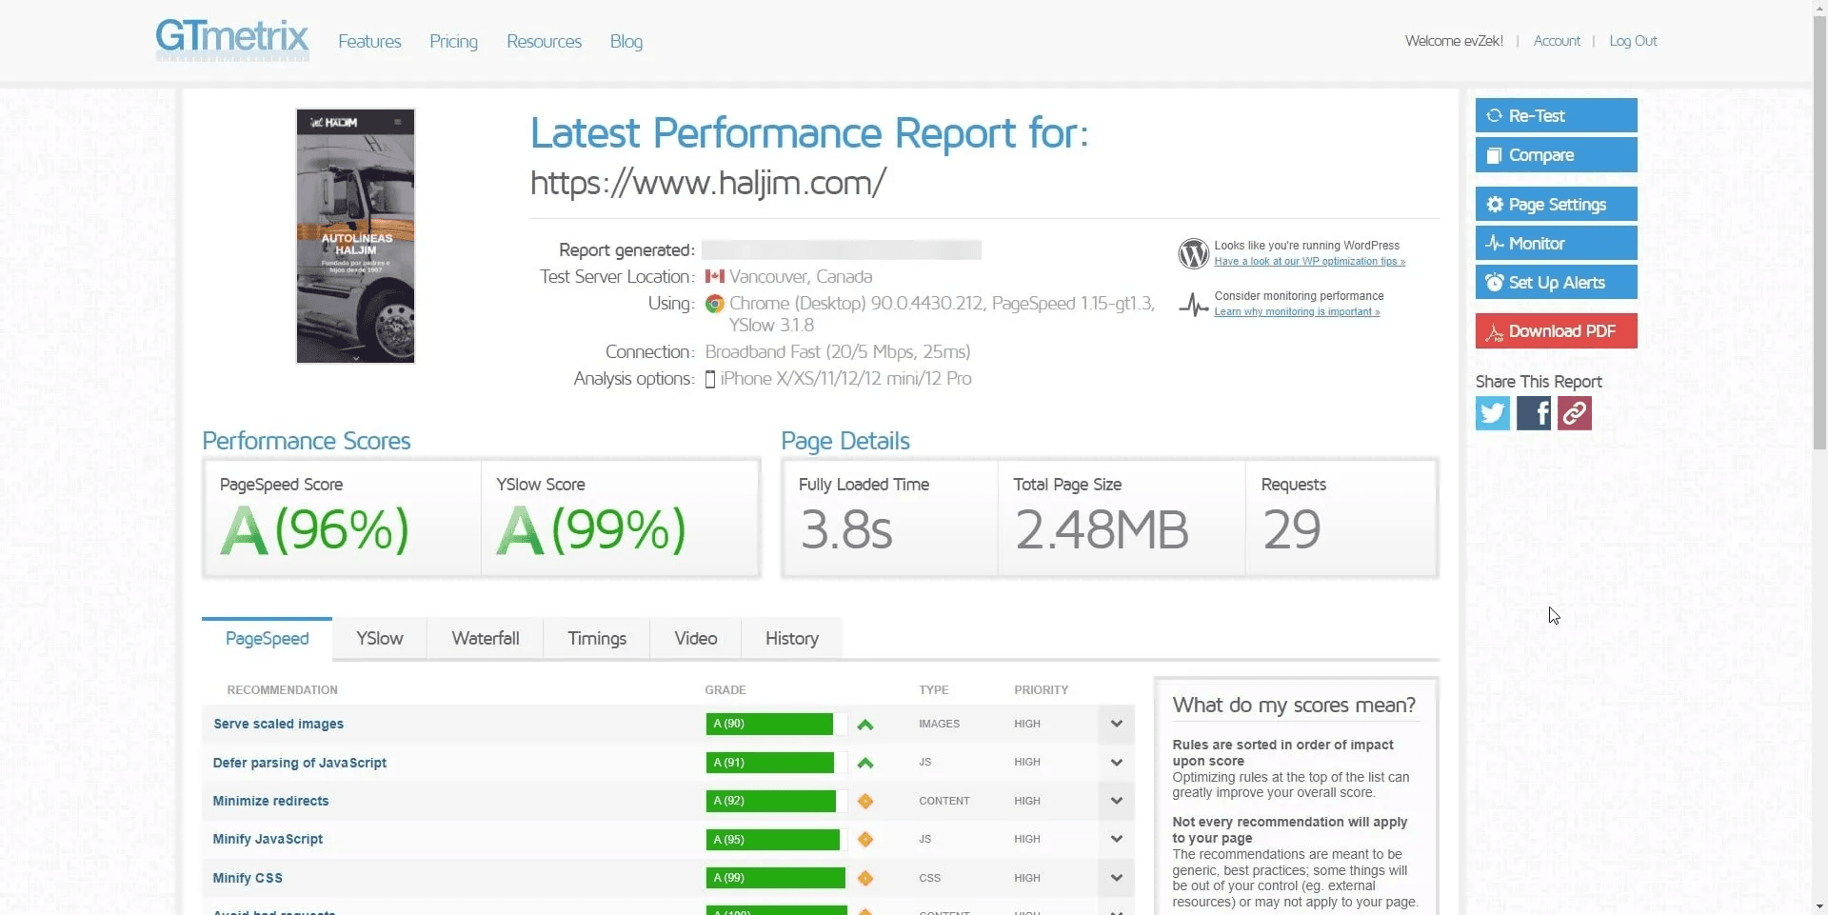
Task: Open the History tab
Action: (791, 639)
